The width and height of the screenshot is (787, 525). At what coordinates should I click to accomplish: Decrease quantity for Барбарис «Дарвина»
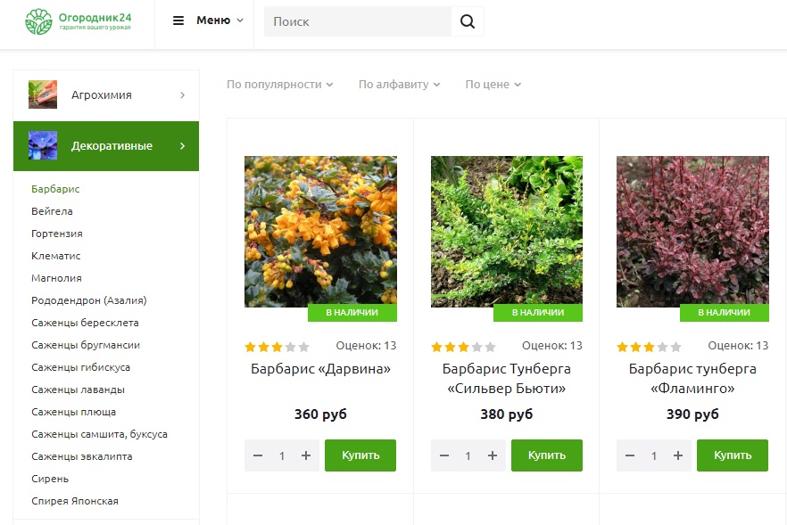[x=258, y=455]
